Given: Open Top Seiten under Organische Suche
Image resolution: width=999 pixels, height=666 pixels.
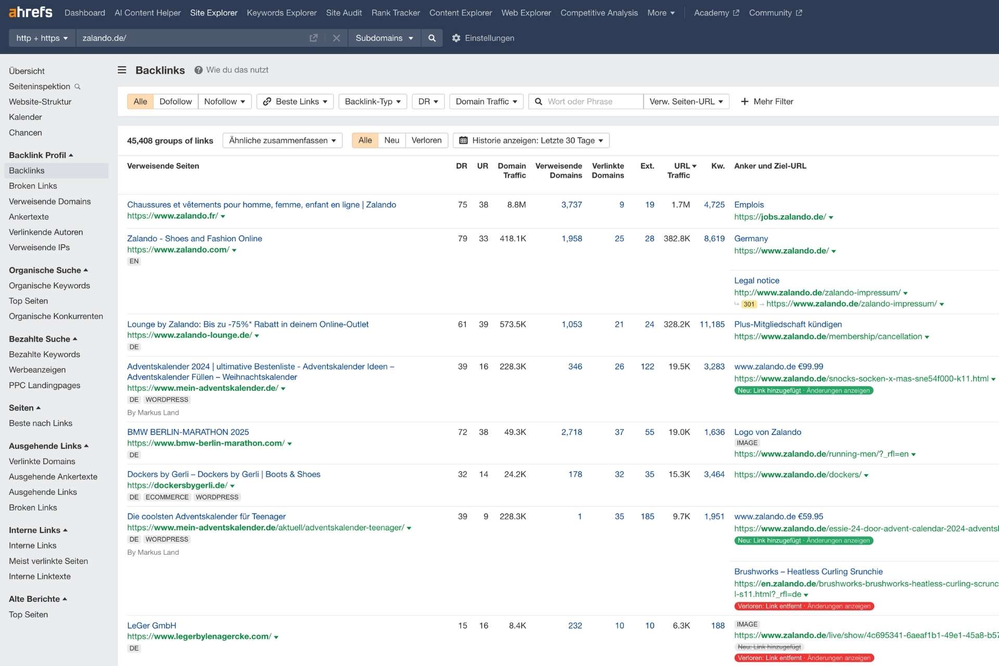Looking at the screenshot, I should (x=28, y=301).
